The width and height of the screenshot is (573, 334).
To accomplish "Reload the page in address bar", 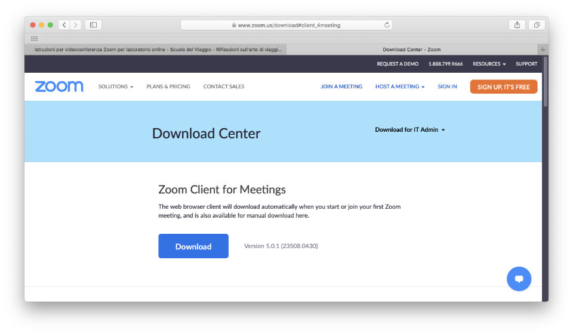I will 387,25.
